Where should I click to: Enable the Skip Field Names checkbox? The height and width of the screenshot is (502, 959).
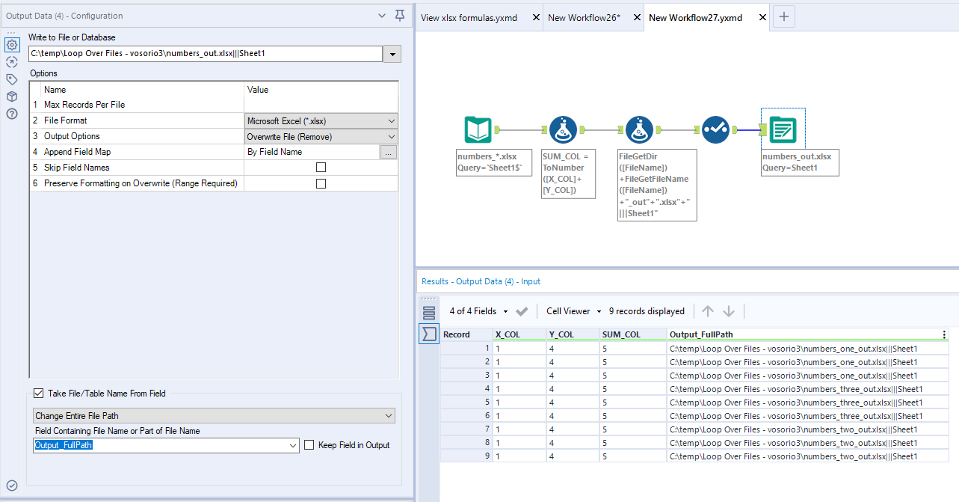click(x=321, y=168)
